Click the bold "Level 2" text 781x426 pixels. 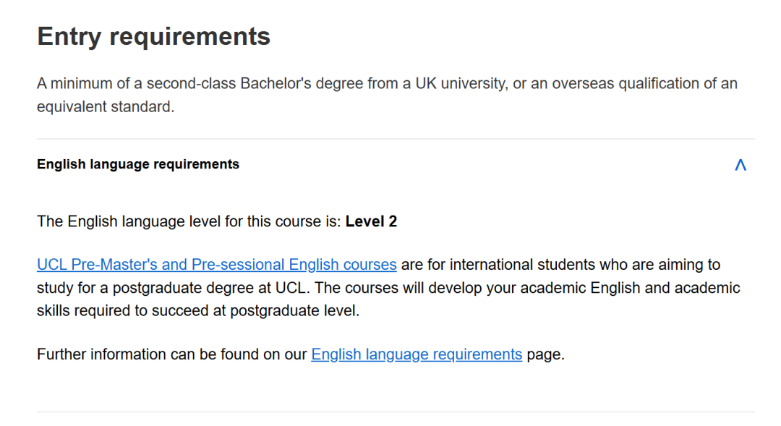coord(371,221)
